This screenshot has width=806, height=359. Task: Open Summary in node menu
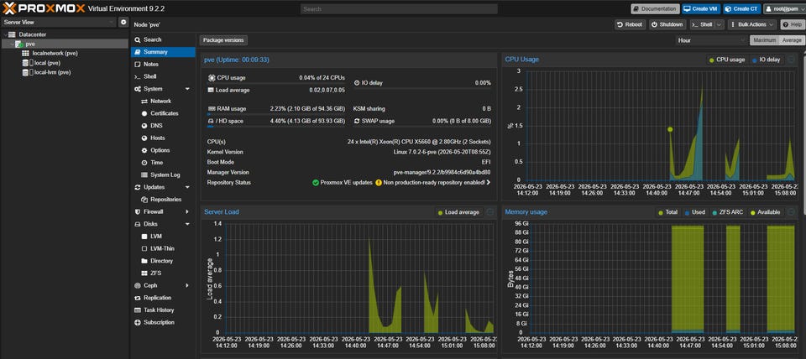tap(162, 52)
